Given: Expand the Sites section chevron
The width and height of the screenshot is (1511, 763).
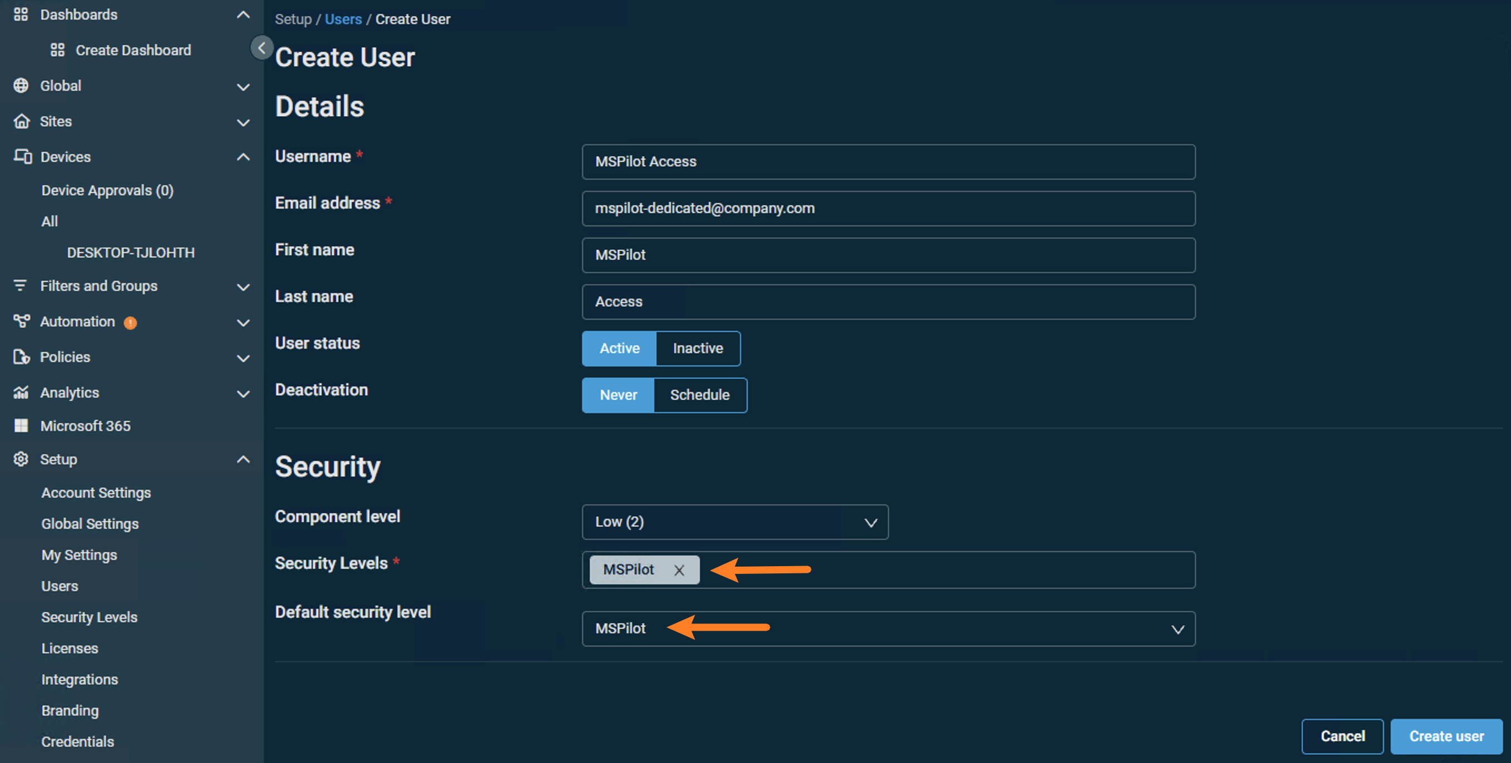Looking at the screenshot, I should (243, 122).
